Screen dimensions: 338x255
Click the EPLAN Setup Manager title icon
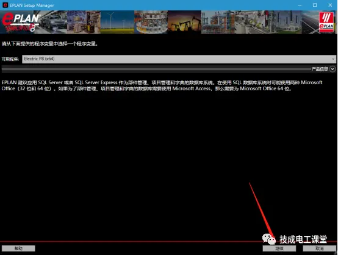pos(5,5)
